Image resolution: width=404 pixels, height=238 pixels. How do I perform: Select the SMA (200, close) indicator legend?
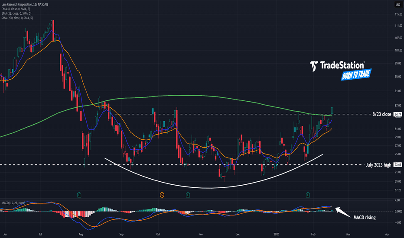tap(17, 18)
